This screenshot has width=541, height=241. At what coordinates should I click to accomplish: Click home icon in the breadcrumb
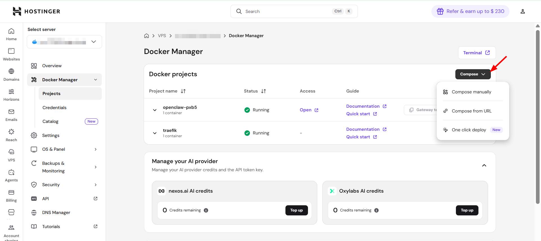[x=147, y=36]
